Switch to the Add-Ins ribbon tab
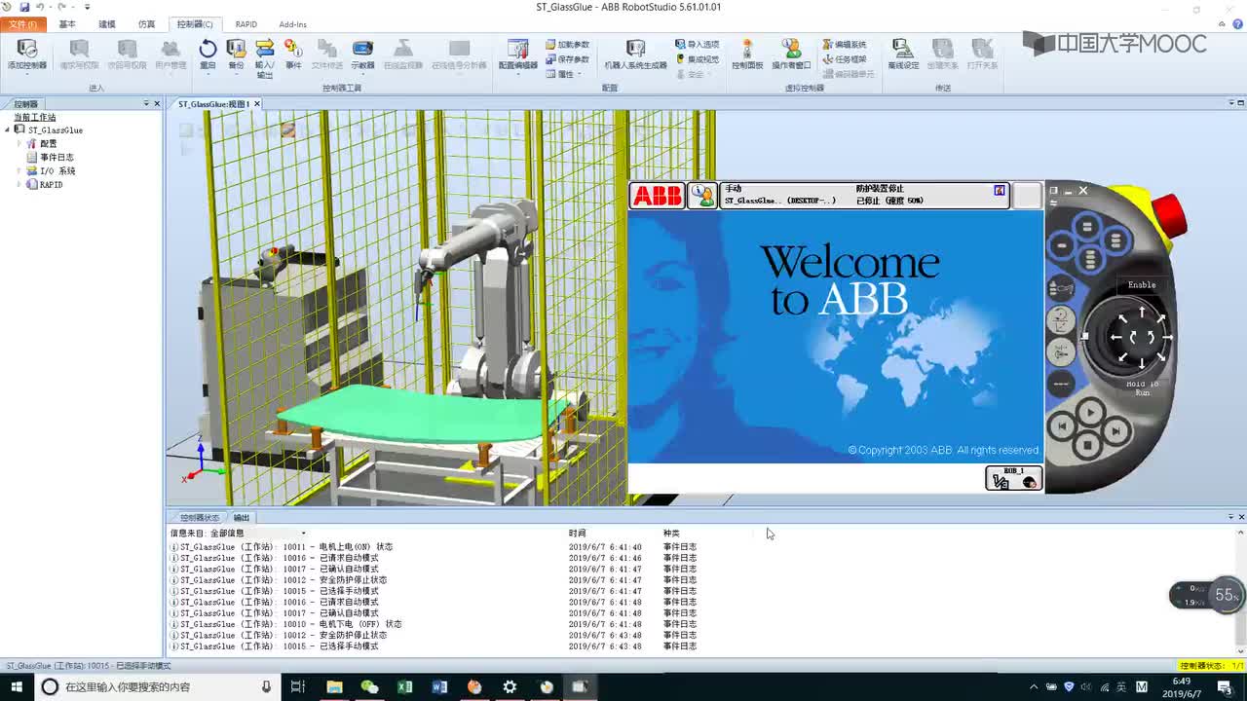 point(292,24)
